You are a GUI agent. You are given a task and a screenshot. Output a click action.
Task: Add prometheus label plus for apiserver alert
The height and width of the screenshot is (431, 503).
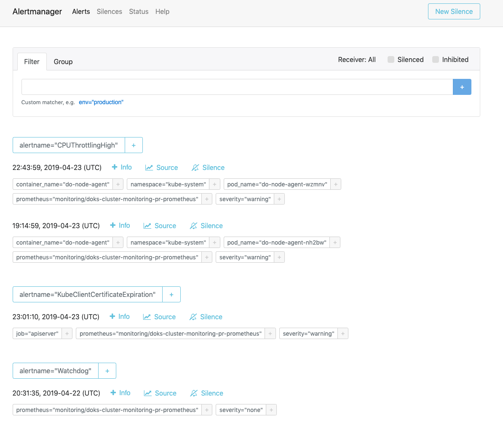270,334
